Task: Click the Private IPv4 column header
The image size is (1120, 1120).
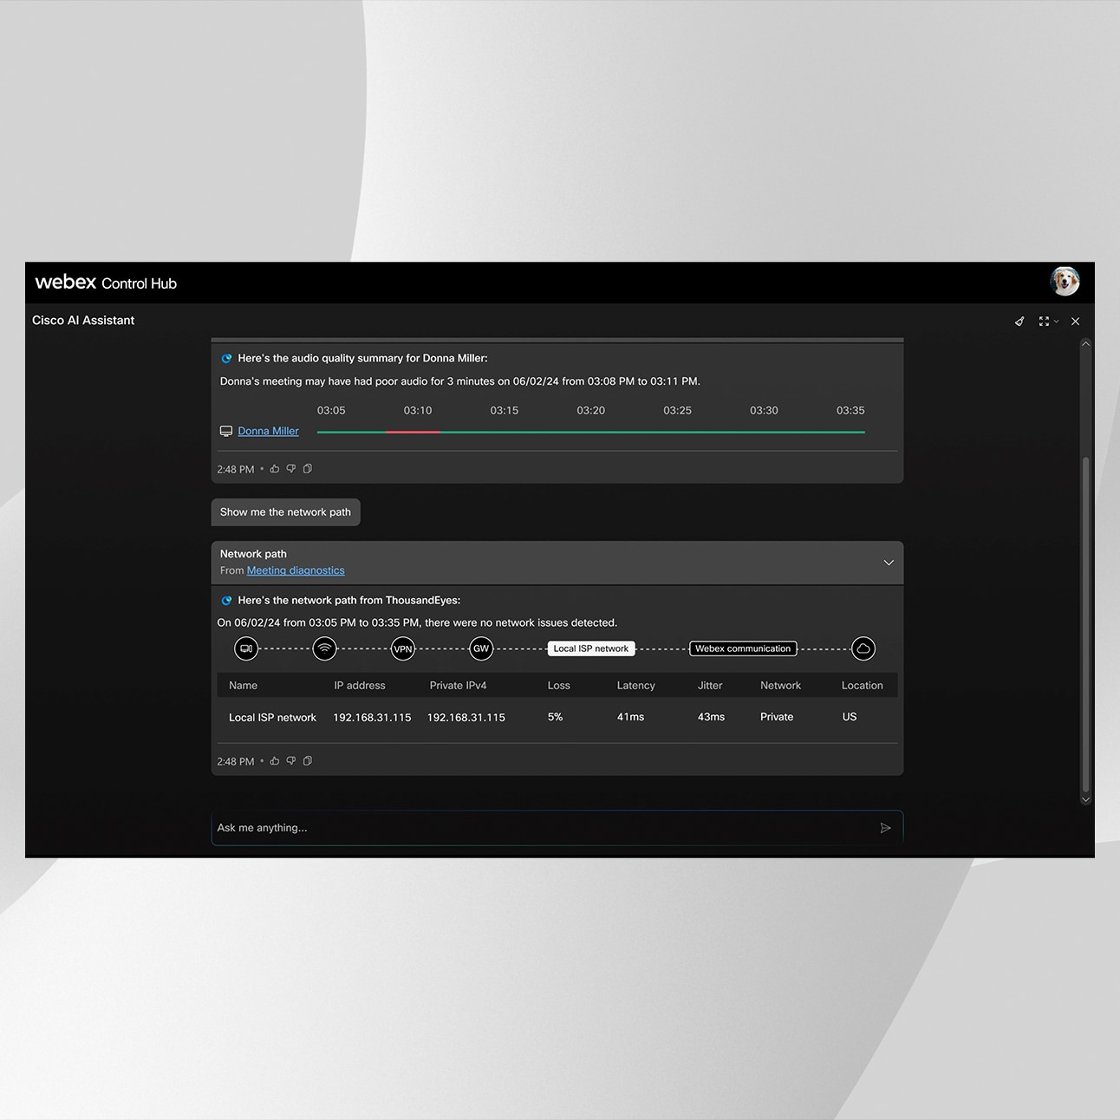Action: 458,685
